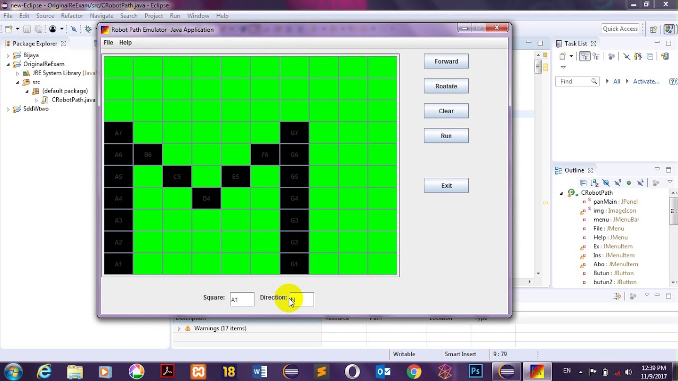Screen dimensions: 678x381
Task: Click the Task List Categorized view icon
Action: coord(585,56)
